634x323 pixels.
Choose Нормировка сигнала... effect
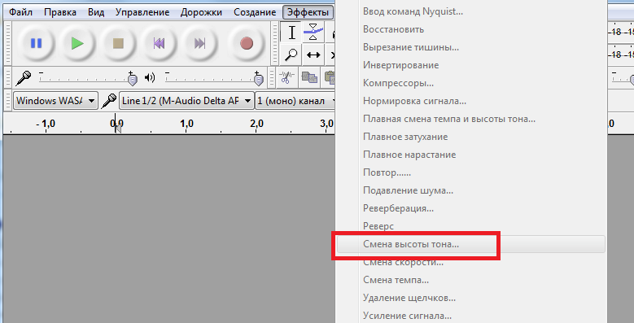click(471, 101)
